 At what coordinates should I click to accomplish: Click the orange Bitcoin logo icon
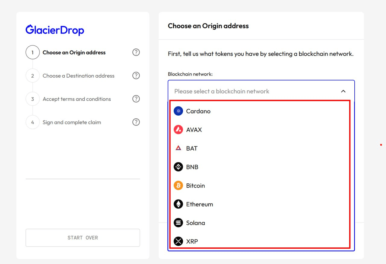click(178, 185)
